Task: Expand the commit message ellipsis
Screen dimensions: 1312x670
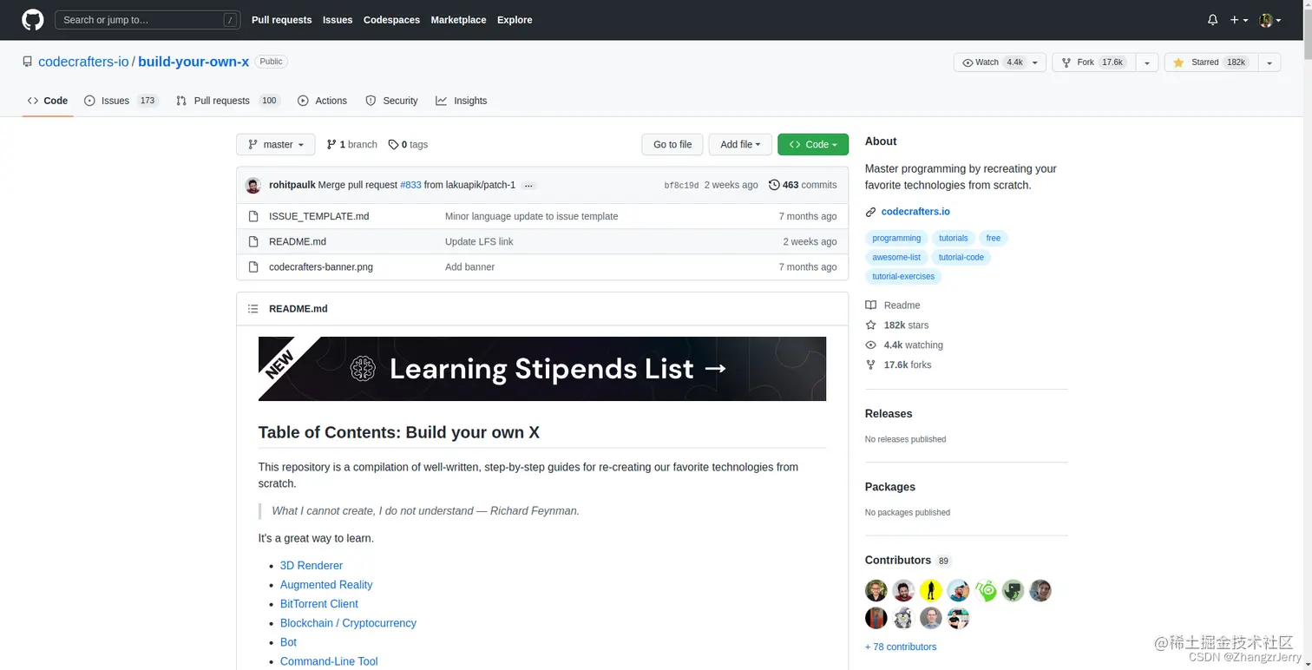Action: click(x=528, y=185)
